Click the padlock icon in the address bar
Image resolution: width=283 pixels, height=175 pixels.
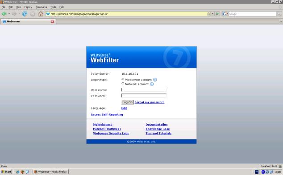208,14
